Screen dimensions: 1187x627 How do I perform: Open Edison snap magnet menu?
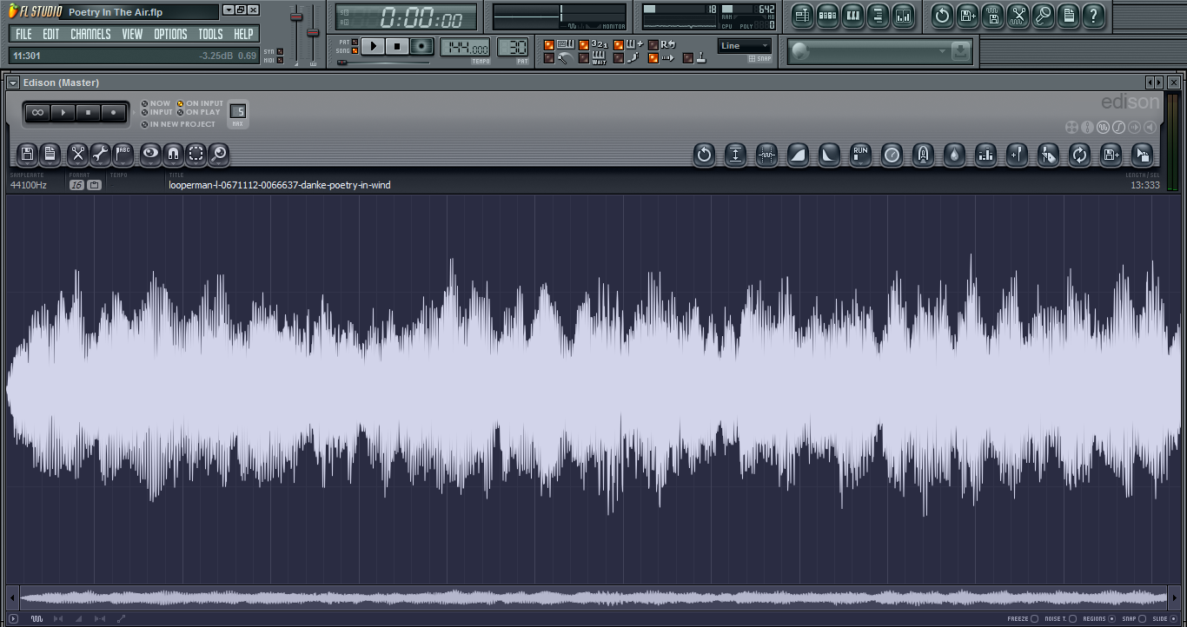click(173, 155)
